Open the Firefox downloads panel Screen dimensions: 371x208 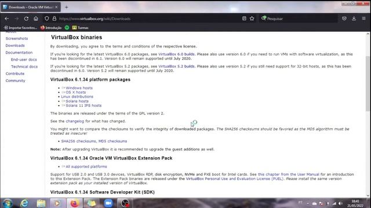(x=354, y=18)
